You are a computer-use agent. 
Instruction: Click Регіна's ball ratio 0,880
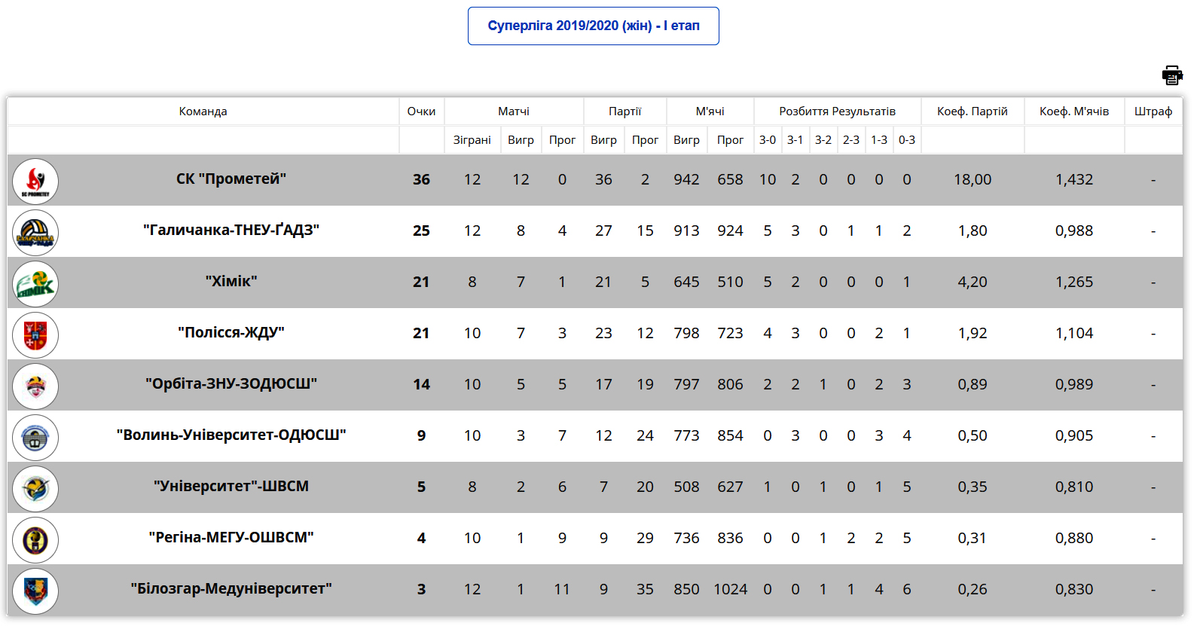coord(1074,539)
